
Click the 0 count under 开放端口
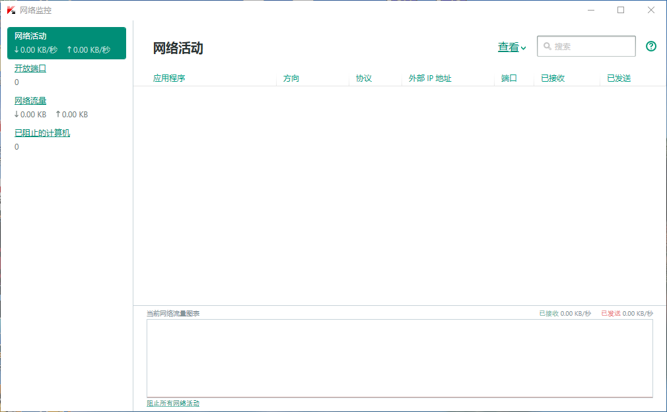click(x=17, y=82)
